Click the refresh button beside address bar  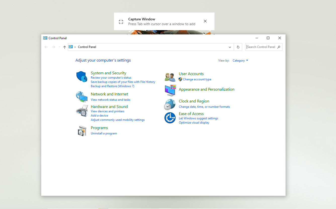tap(238, 47)
